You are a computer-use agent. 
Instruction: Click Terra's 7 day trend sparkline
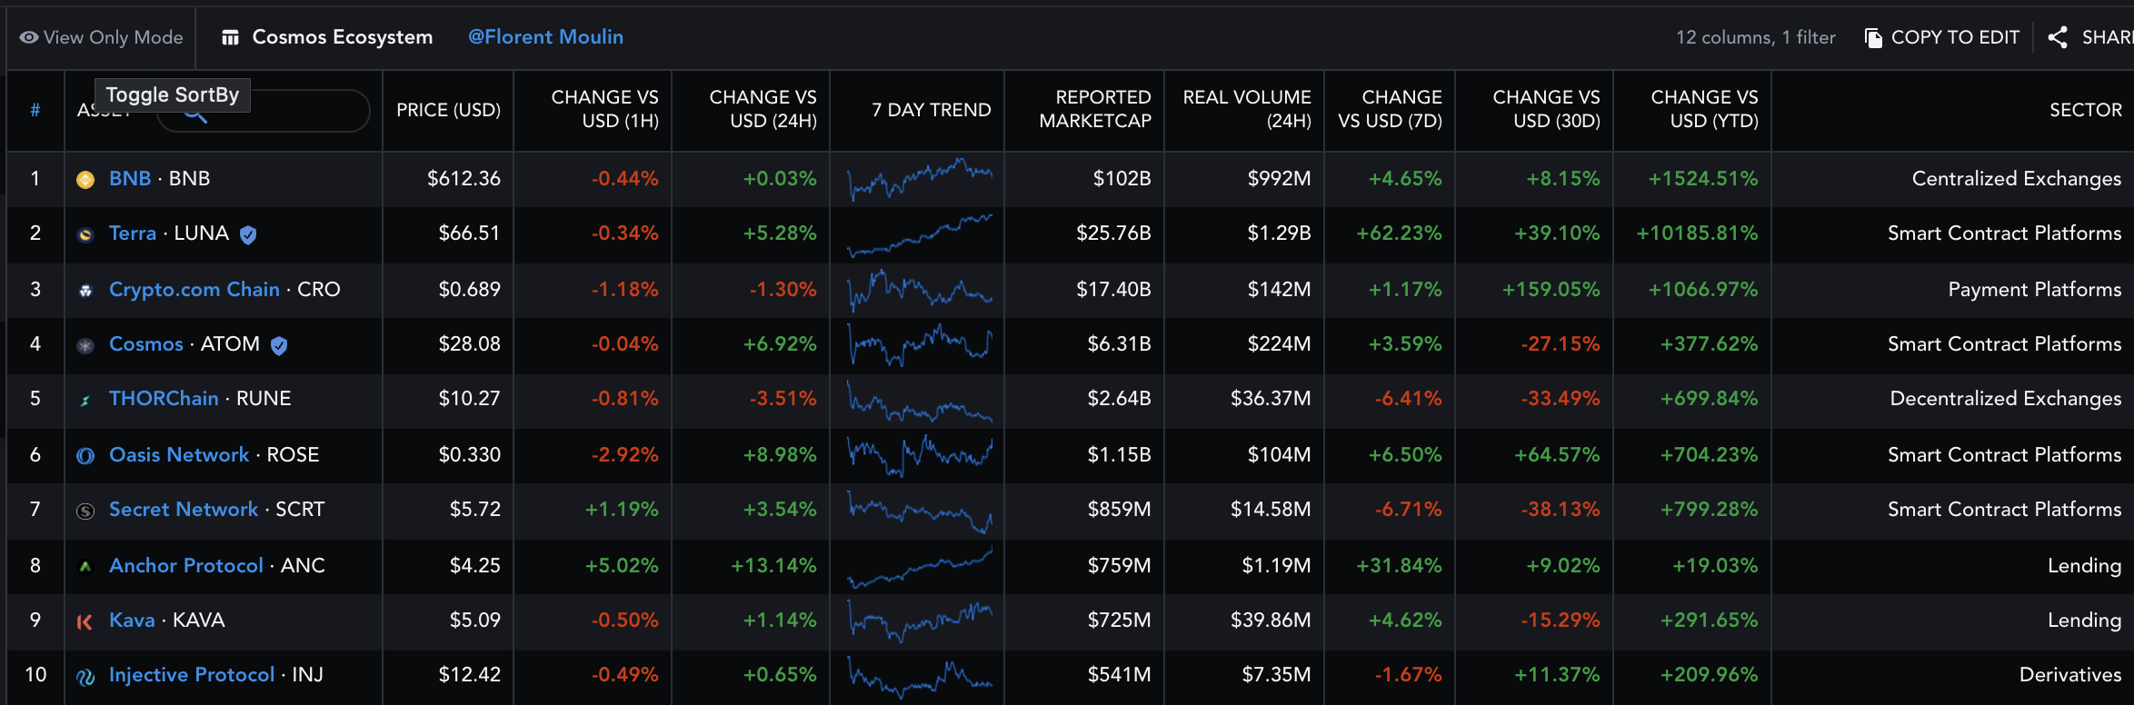[920, 234]
